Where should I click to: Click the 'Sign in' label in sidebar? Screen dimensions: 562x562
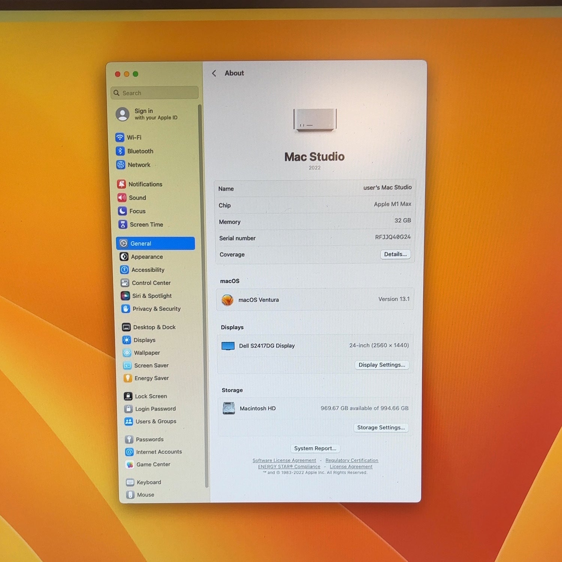click(x=144, y=111)
